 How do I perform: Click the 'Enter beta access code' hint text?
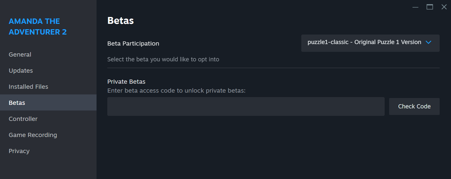176,91
